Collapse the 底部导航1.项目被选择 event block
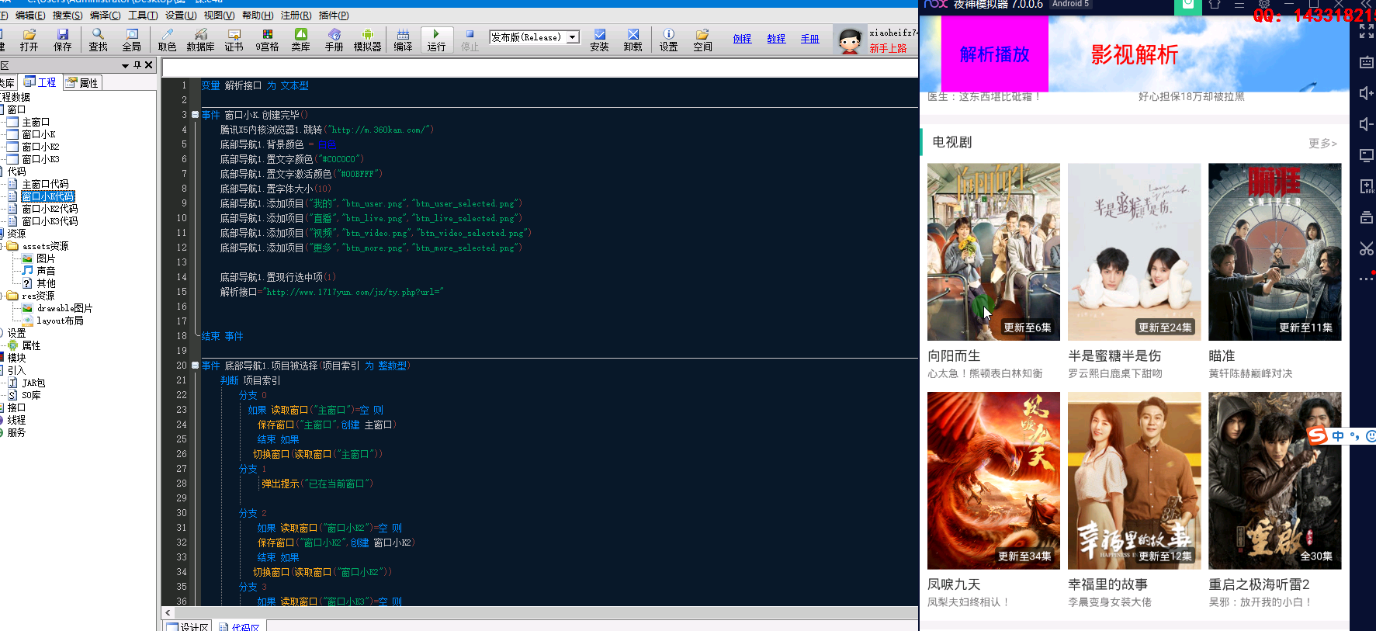 195,366
